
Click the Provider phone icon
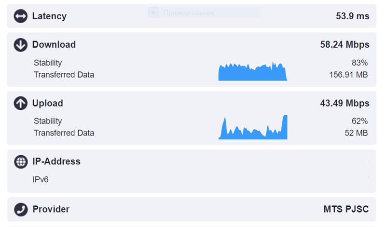point(21,209)
